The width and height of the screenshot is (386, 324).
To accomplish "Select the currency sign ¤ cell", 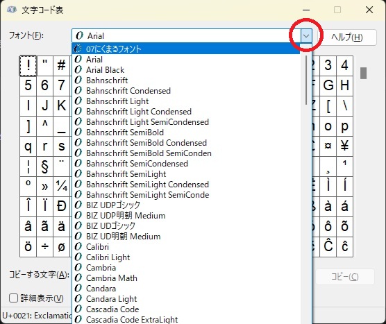I will click(328, 146).
